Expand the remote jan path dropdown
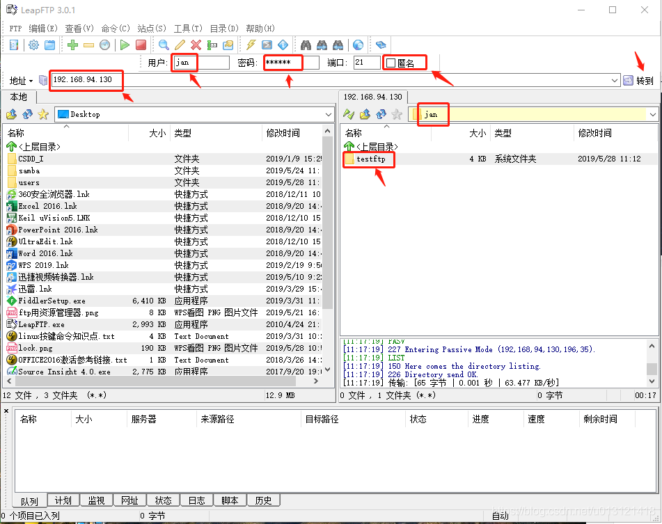662x524 pixels. [653, 114]
